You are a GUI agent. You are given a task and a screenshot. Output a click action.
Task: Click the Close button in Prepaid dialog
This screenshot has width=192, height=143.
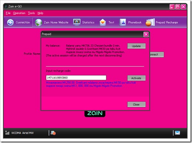[136, 105]
